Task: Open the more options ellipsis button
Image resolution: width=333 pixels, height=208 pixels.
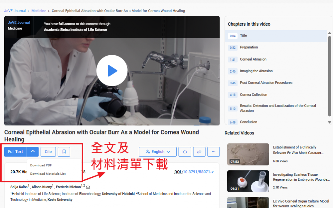Action: (214, 152)
